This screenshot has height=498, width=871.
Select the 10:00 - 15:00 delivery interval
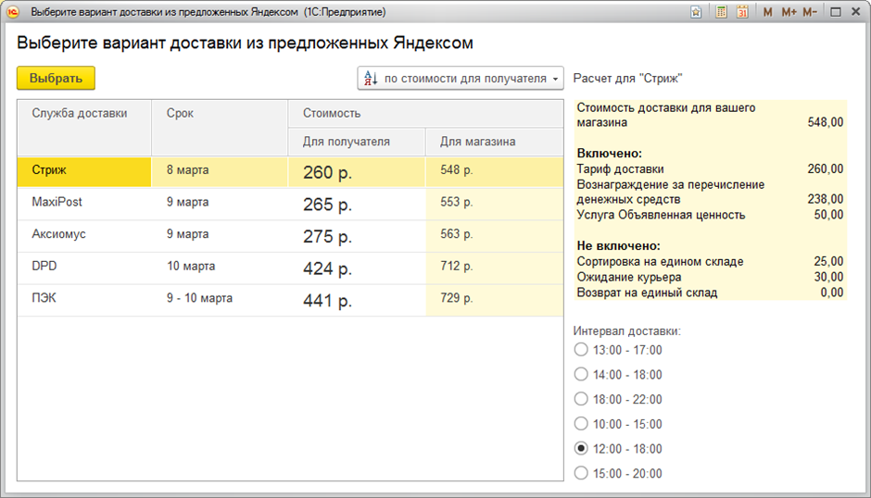coord(581,424)
